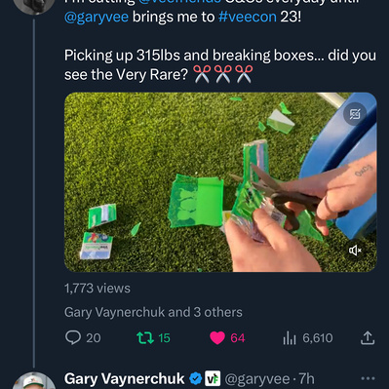
Task: Open Gary Vaynerchuk's reply avatar
Action: (x=34, y=380)
